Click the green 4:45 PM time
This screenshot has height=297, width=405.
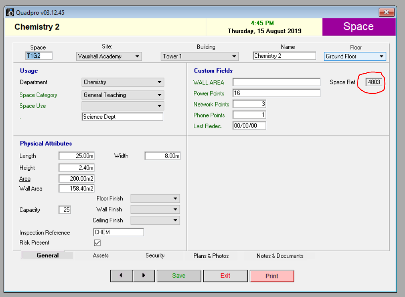[x=262, y=23]
